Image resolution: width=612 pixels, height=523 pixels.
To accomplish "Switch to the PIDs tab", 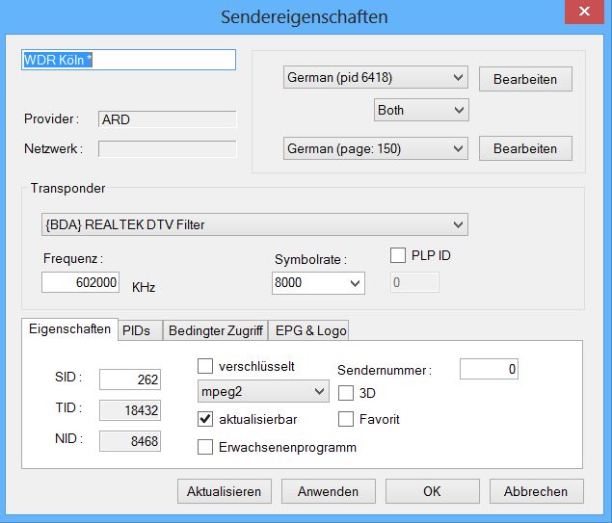I will 136,330.
